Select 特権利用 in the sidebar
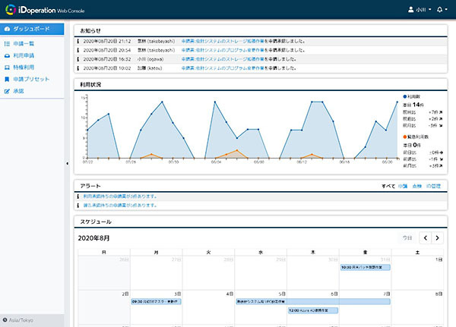The image size is (456, 327). (23, 68)
